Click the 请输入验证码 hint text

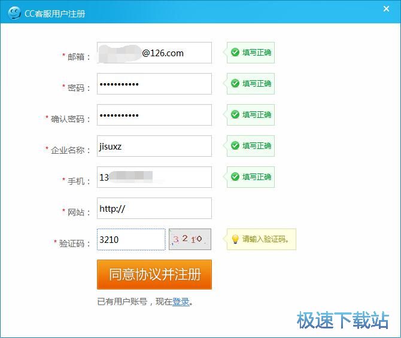266,239
